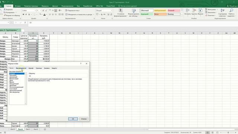Image resolution: width=238 pixels, height=134 pixels.
Task: Expand the Merge and Center dropdown arrow
Action: click(x=94, y=15)
